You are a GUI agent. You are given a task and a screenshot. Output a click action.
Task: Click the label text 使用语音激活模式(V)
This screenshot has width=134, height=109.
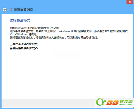pos(25,48)
